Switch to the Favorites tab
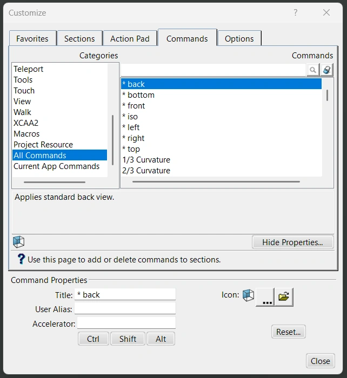 pos(32,39)
